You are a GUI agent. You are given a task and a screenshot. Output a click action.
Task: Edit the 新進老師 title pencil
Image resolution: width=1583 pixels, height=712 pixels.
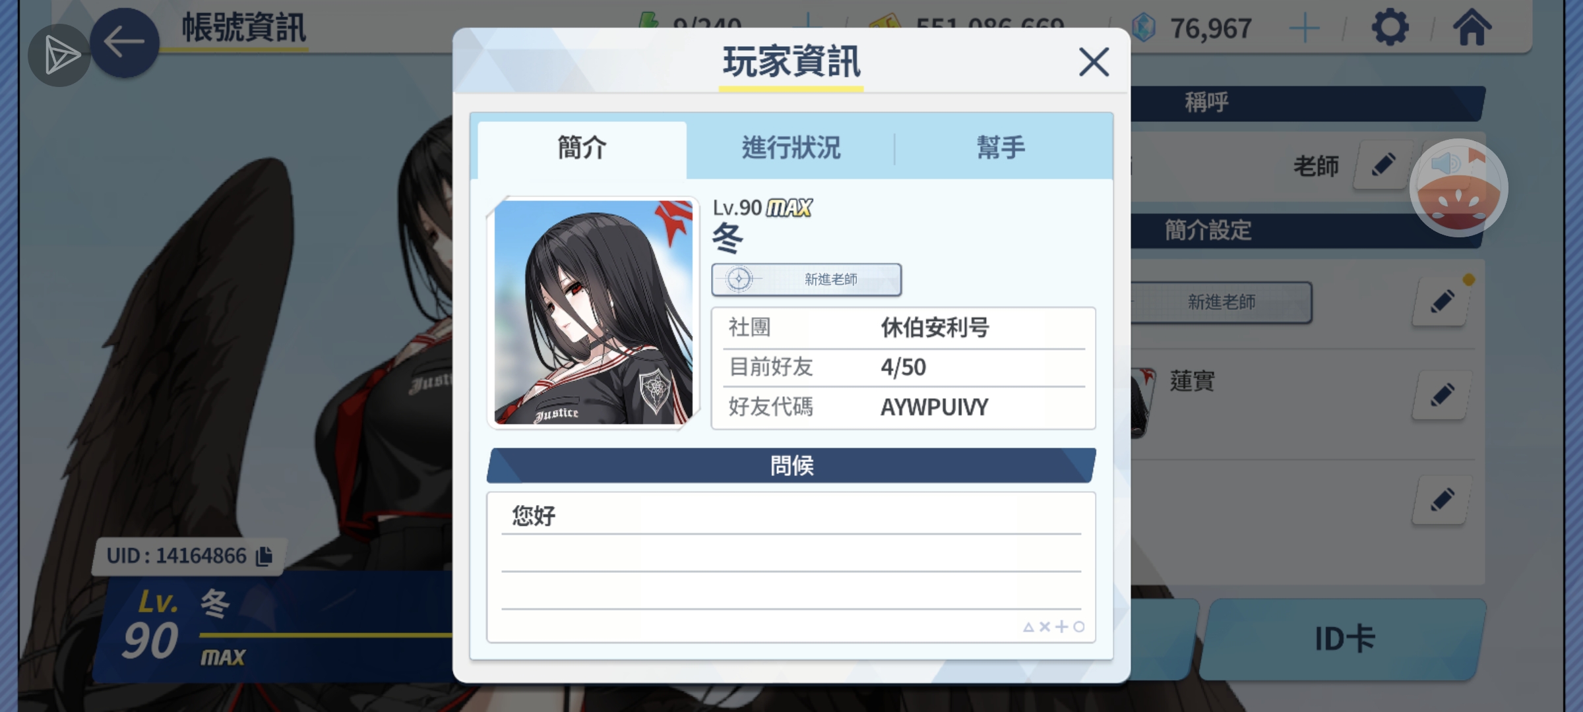1443,302
